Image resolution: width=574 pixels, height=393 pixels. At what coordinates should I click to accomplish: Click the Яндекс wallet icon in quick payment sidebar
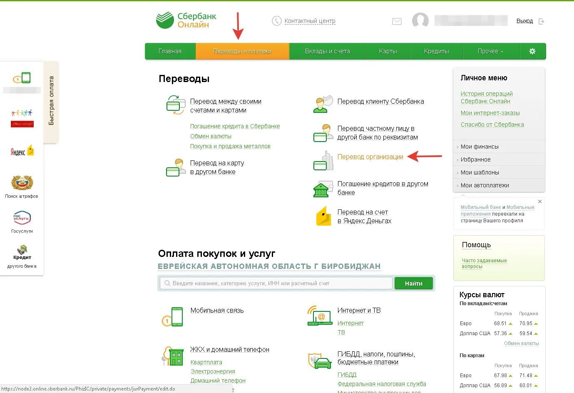(22, 151)
